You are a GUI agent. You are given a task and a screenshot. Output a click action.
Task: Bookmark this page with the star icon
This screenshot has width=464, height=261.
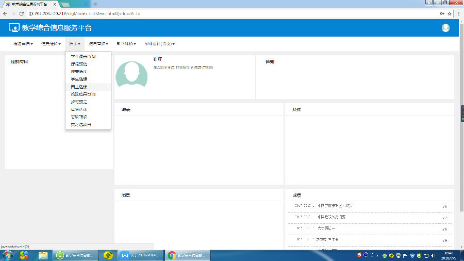[450, 13]
